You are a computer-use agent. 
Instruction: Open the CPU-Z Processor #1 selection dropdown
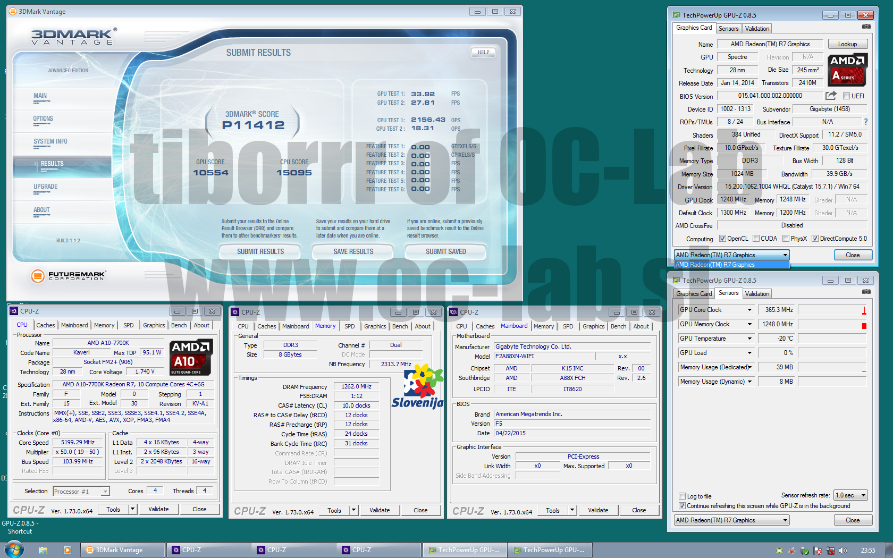click(81, 492)
